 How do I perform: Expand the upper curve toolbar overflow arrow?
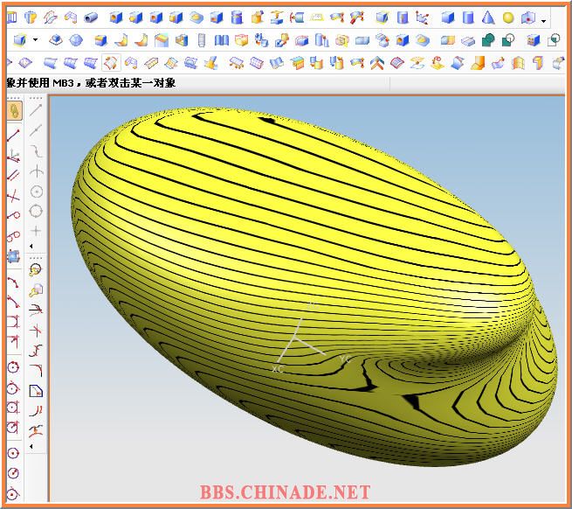pyautogui.click(x=32, y=247)
